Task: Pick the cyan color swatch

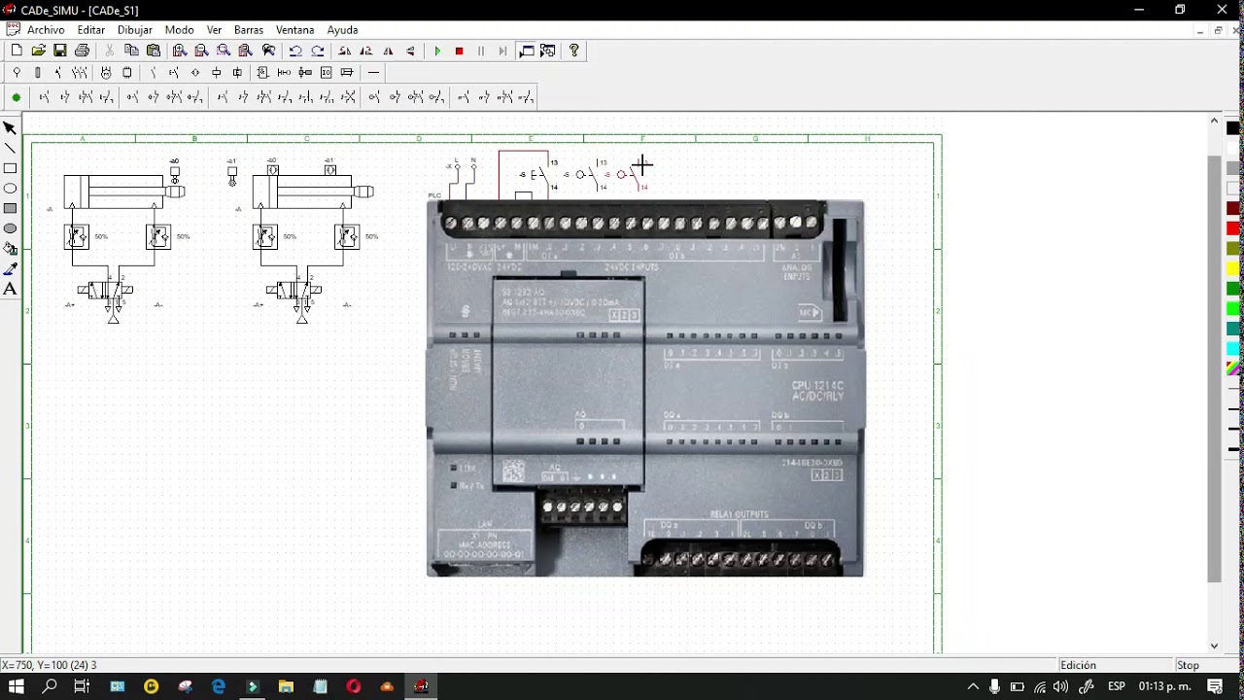Action: (1233, 348)
